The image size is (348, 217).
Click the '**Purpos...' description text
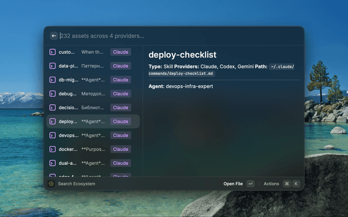93,149
